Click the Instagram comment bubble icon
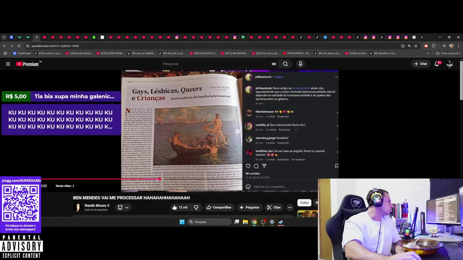463x260 pixels. 256,166
